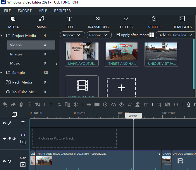Delete clip with trash icon
The width and height of the screenshot is (196, 170).
coord(30,104)
